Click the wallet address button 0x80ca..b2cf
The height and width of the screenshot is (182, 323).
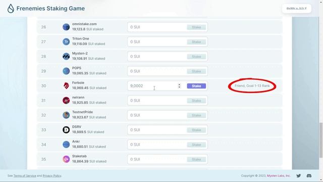296,9
